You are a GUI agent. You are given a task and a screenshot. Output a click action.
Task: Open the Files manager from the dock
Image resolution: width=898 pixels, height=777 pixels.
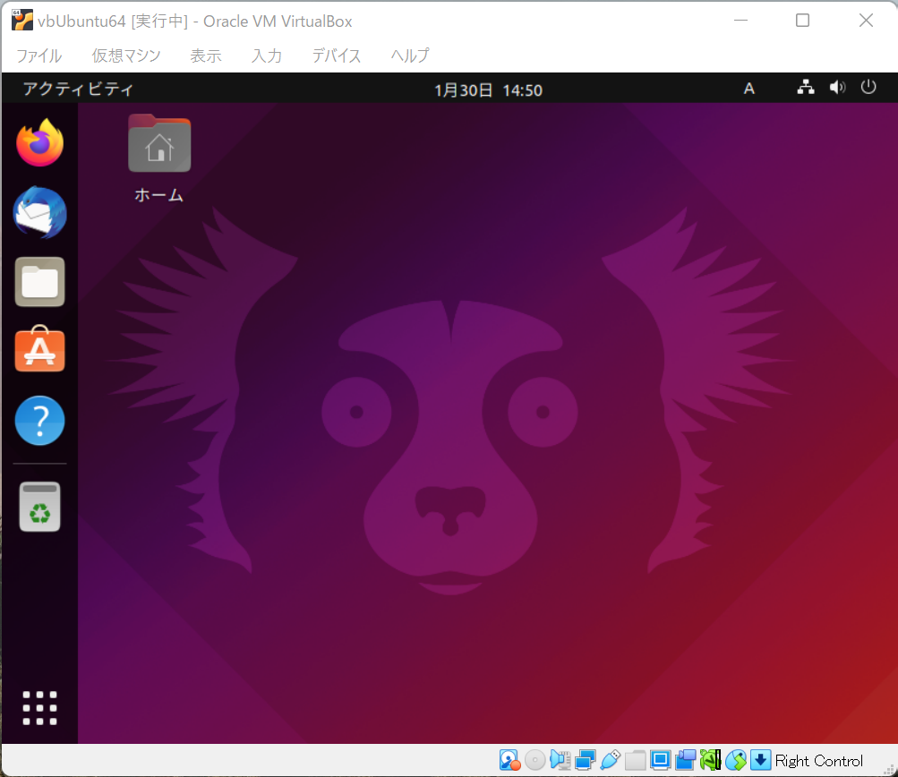coord(39,282)
